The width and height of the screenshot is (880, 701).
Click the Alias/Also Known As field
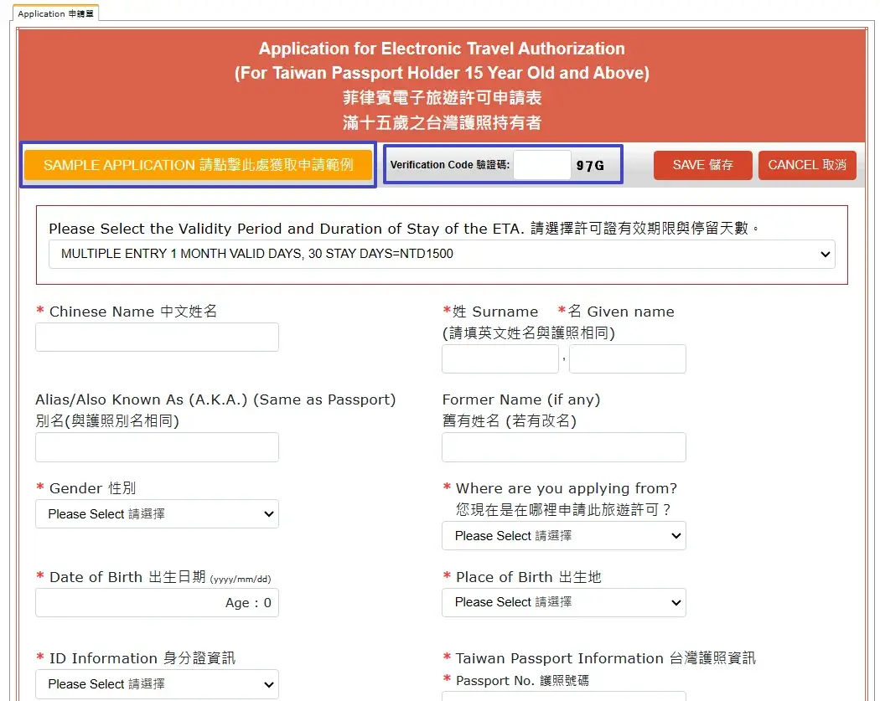157,448
